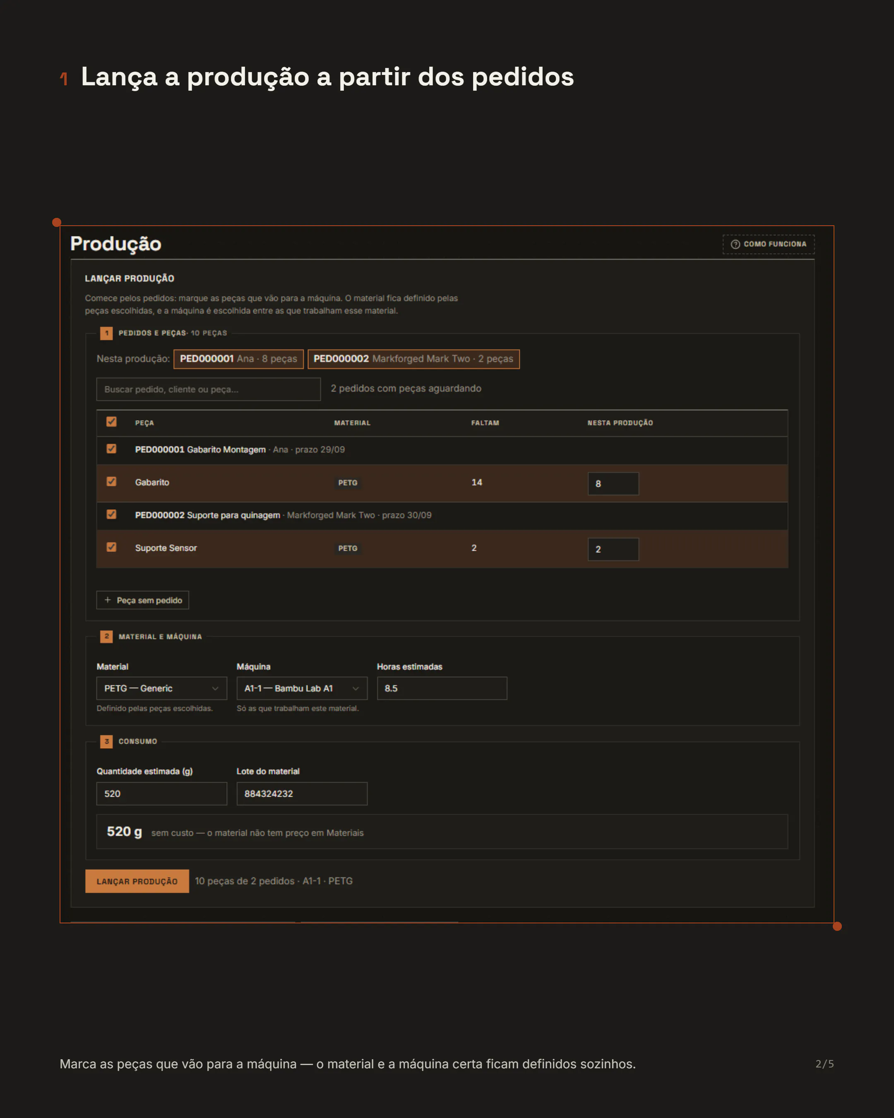Screen dimensions: 894x1118
Task: Click the Peça column header
Action: (144, 423)
